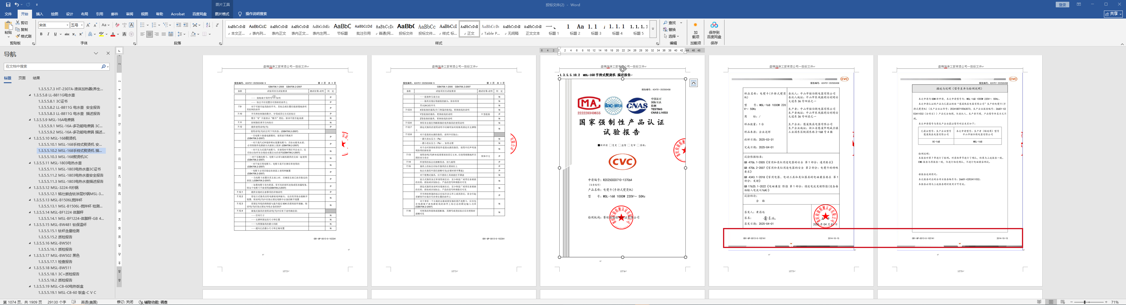Image resolution: width=1126 pixels, height=305 pixels.
Task: Switch to the 图片格式 picture format tab
Action: pyautogui.click(x=222, y=14)
